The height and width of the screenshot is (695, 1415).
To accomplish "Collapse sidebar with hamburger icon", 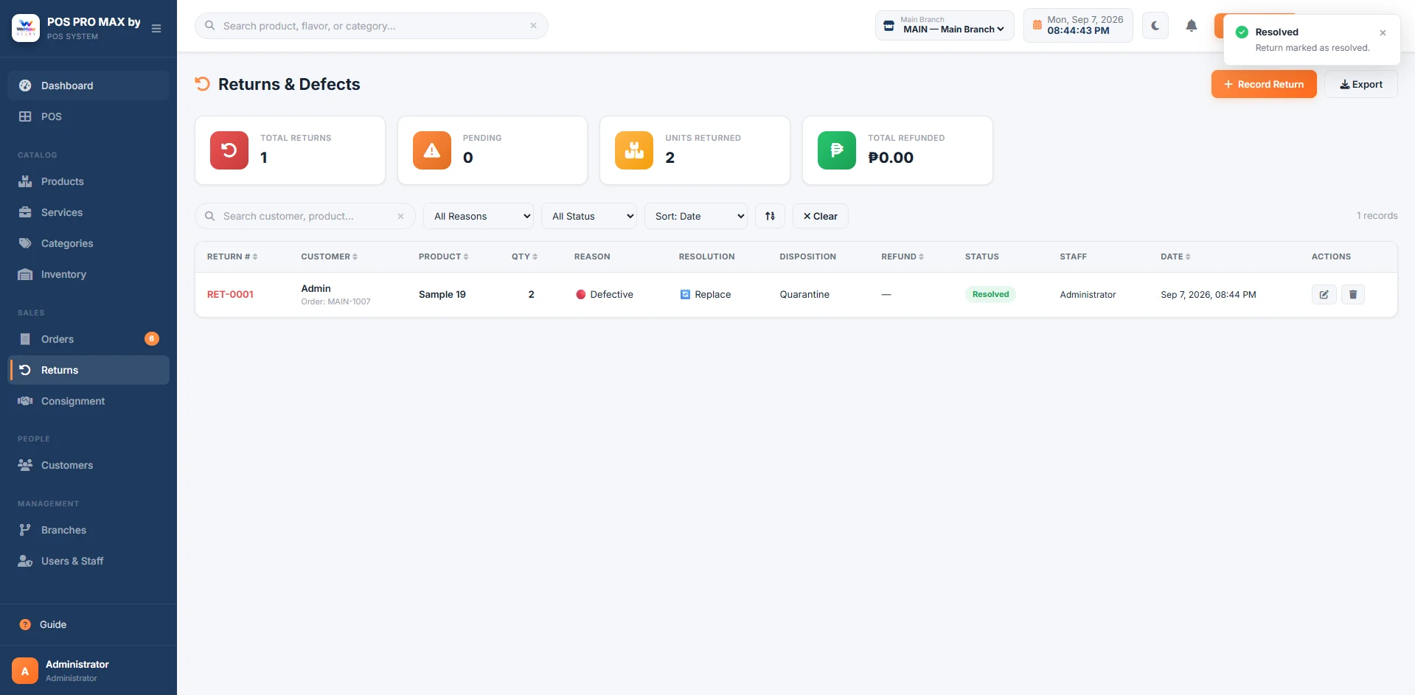I will click(x=156, y=29).
